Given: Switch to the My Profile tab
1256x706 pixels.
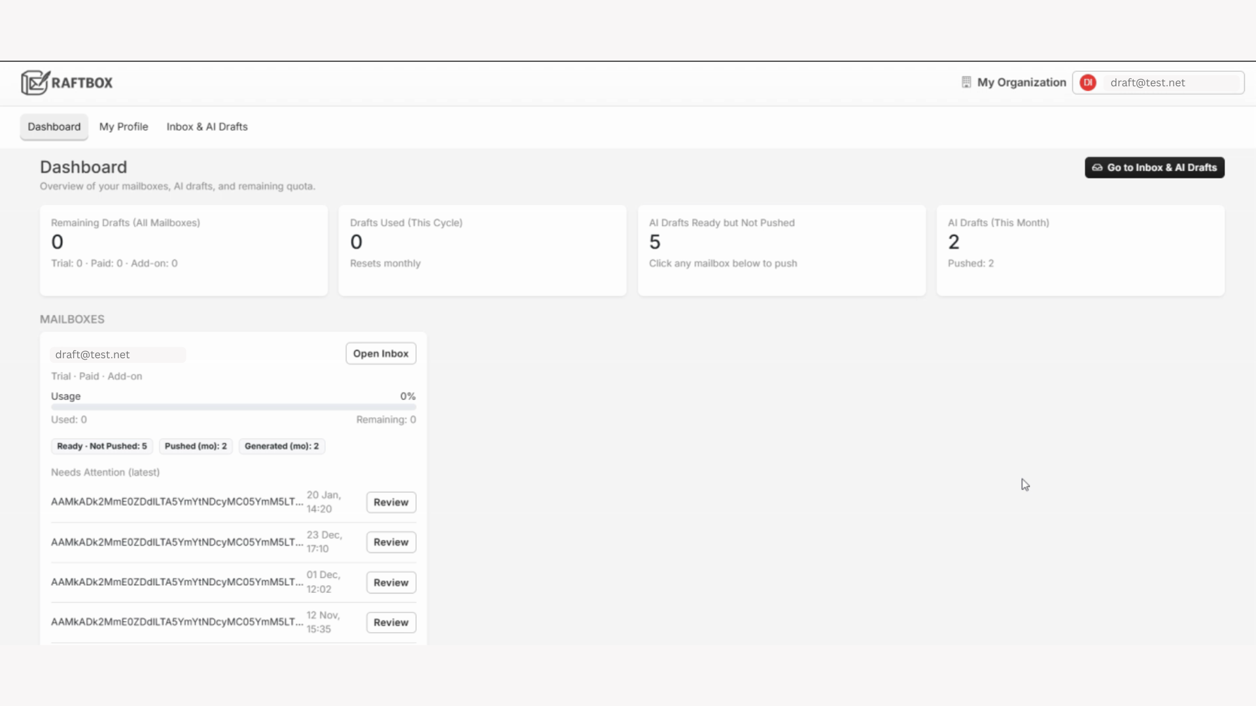Looking at the screenshot, I should (124, 127).
